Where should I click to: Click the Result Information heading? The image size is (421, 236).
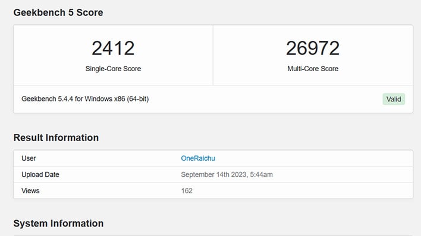(56, 138)
